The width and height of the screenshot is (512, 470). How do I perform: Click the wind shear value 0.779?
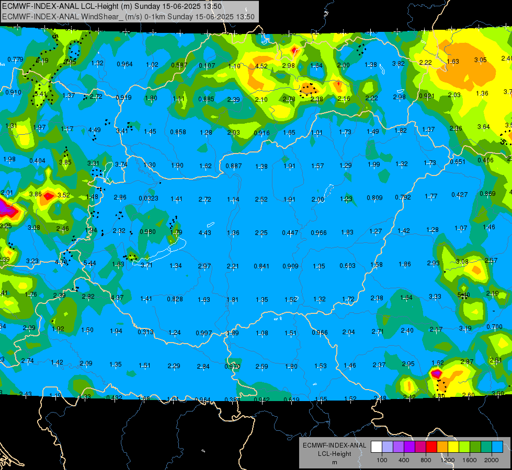point(15,60)
